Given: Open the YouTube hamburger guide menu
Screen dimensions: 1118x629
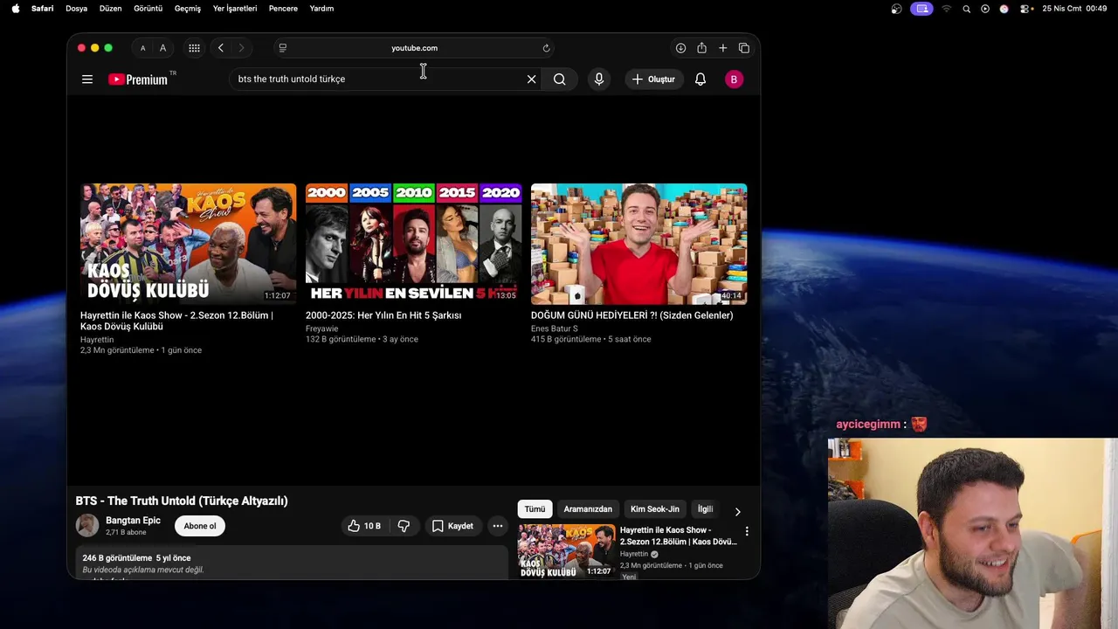Looking at the screenshot, I should [87, 79].
